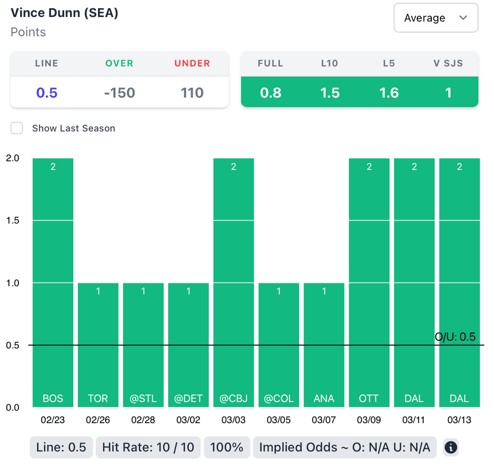494x468 pixels.
Task: Enable the Show Last Season checkbox
Action: 17,128
